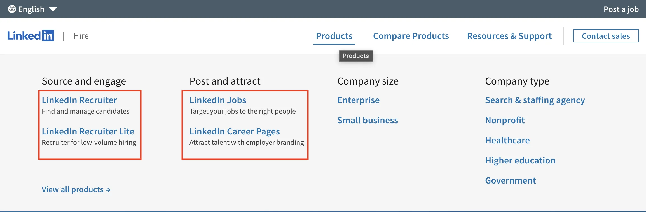Click the Contact sales button
The width and height of the screenshot is (646, 212).
pyautogui.click(x=606, y=36)
